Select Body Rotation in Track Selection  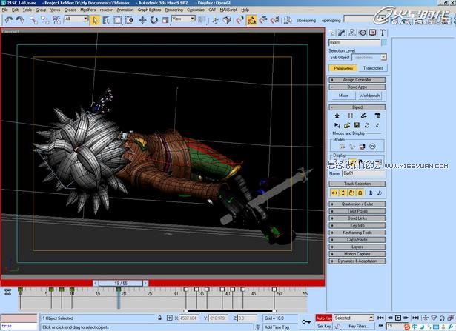tap(351, 193)
